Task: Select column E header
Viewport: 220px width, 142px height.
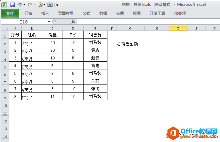Action: [x=95, y=29]
